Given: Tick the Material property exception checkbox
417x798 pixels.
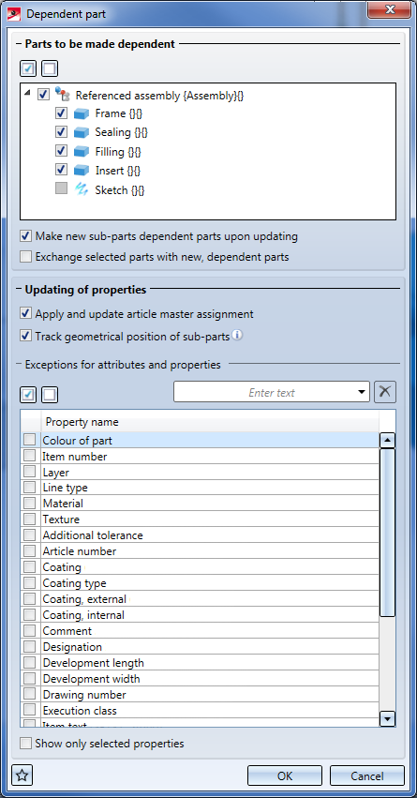Looking at the screenshot, I should [x=29, y=504].
